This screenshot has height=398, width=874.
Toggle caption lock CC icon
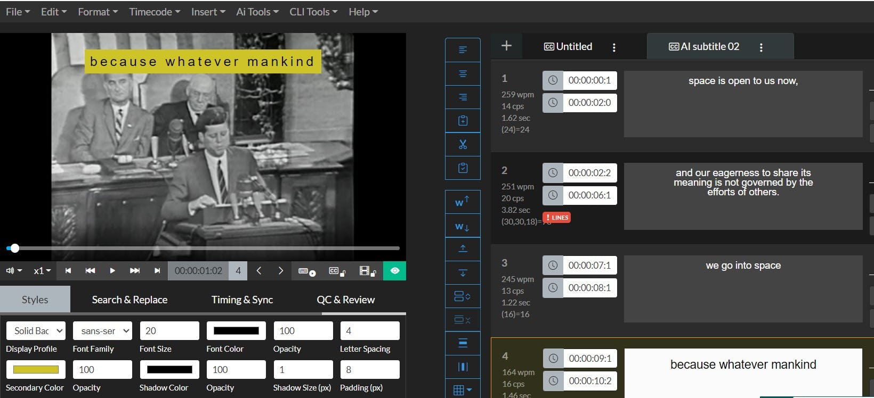click(337, 271)
